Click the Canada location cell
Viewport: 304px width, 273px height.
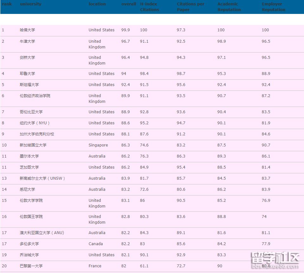(x=95, y=244)
